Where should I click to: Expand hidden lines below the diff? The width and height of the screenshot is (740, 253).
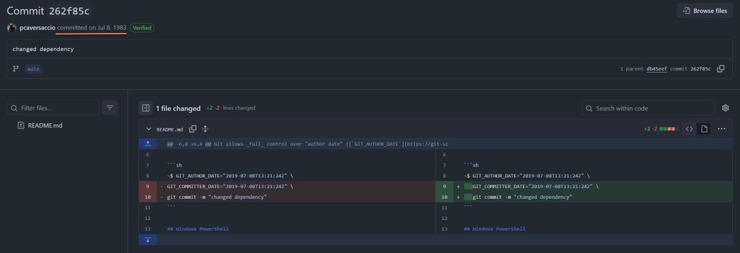(x=148, y=240)
